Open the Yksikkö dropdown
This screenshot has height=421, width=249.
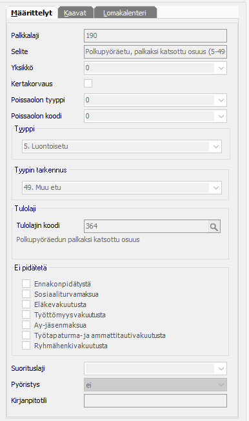(x=155, y=68)
